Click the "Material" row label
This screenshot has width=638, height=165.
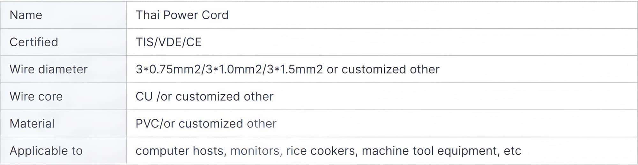[x=32, y=124]
